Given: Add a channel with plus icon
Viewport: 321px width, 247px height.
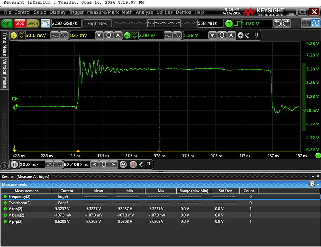Looking at the screenshot, I should click(241, 35).
